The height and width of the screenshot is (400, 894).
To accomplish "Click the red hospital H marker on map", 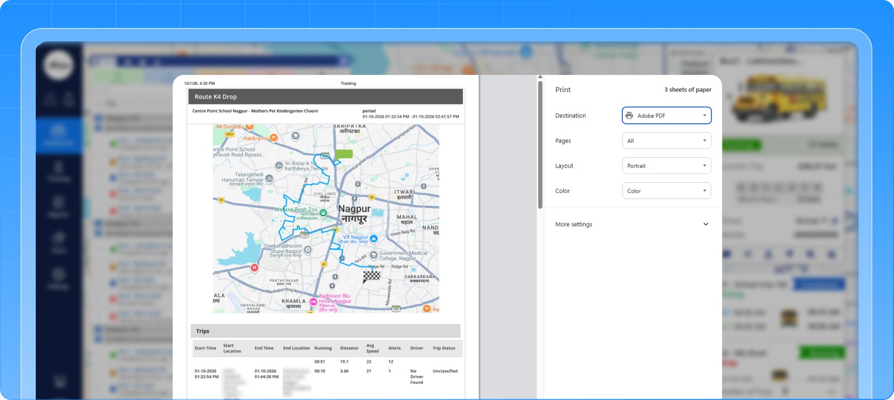I will (254, 268).
